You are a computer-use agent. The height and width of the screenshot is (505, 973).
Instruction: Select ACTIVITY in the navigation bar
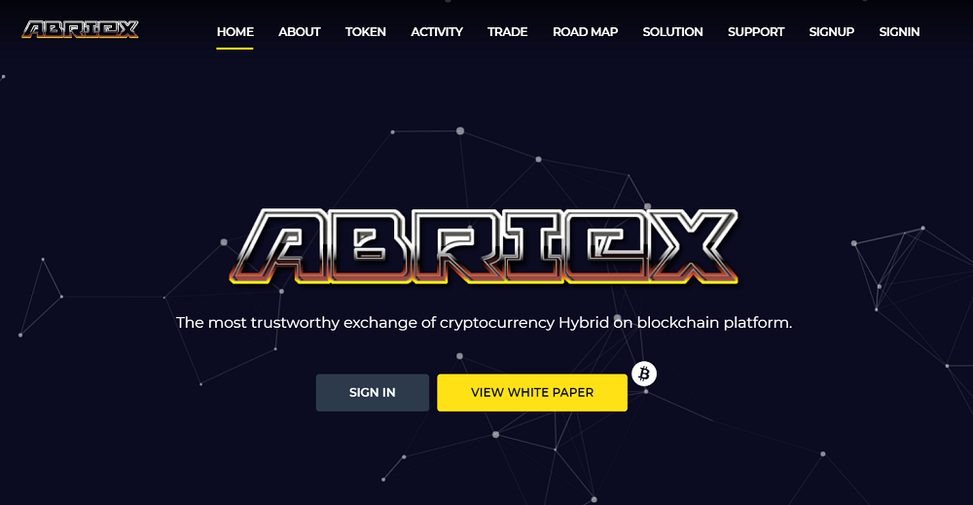click(x=437, y=32)
